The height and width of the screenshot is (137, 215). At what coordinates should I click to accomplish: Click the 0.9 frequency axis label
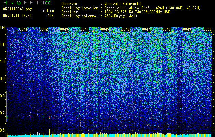click(3, 79)
